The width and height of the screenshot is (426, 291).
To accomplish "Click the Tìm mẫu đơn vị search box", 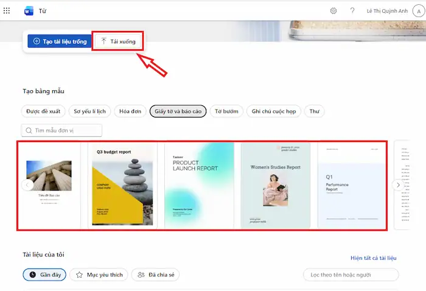I will tap(61, 130).
